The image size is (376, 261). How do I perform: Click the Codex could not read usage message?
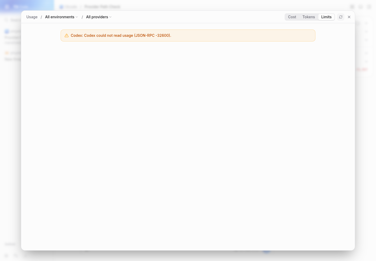point(121,35)
